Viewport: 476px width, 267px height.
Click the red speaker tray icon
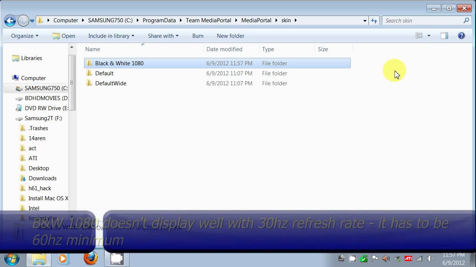(x=386, y=258)
